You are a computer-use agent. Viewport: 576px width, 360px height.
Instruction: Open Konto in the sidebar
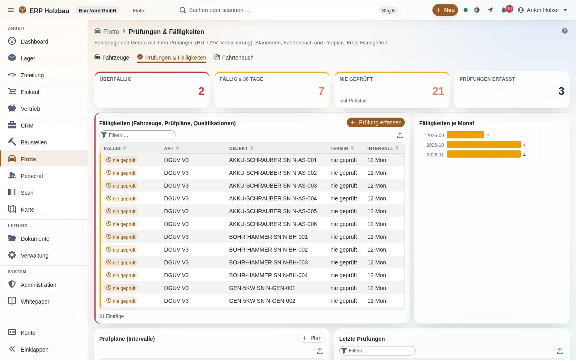(x=44, y=333)
